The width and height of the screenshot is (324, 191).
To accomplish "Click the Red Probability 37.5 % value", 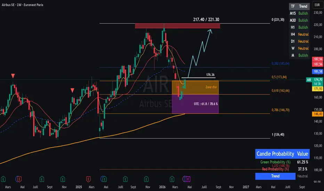I will [x=302, y=169].
